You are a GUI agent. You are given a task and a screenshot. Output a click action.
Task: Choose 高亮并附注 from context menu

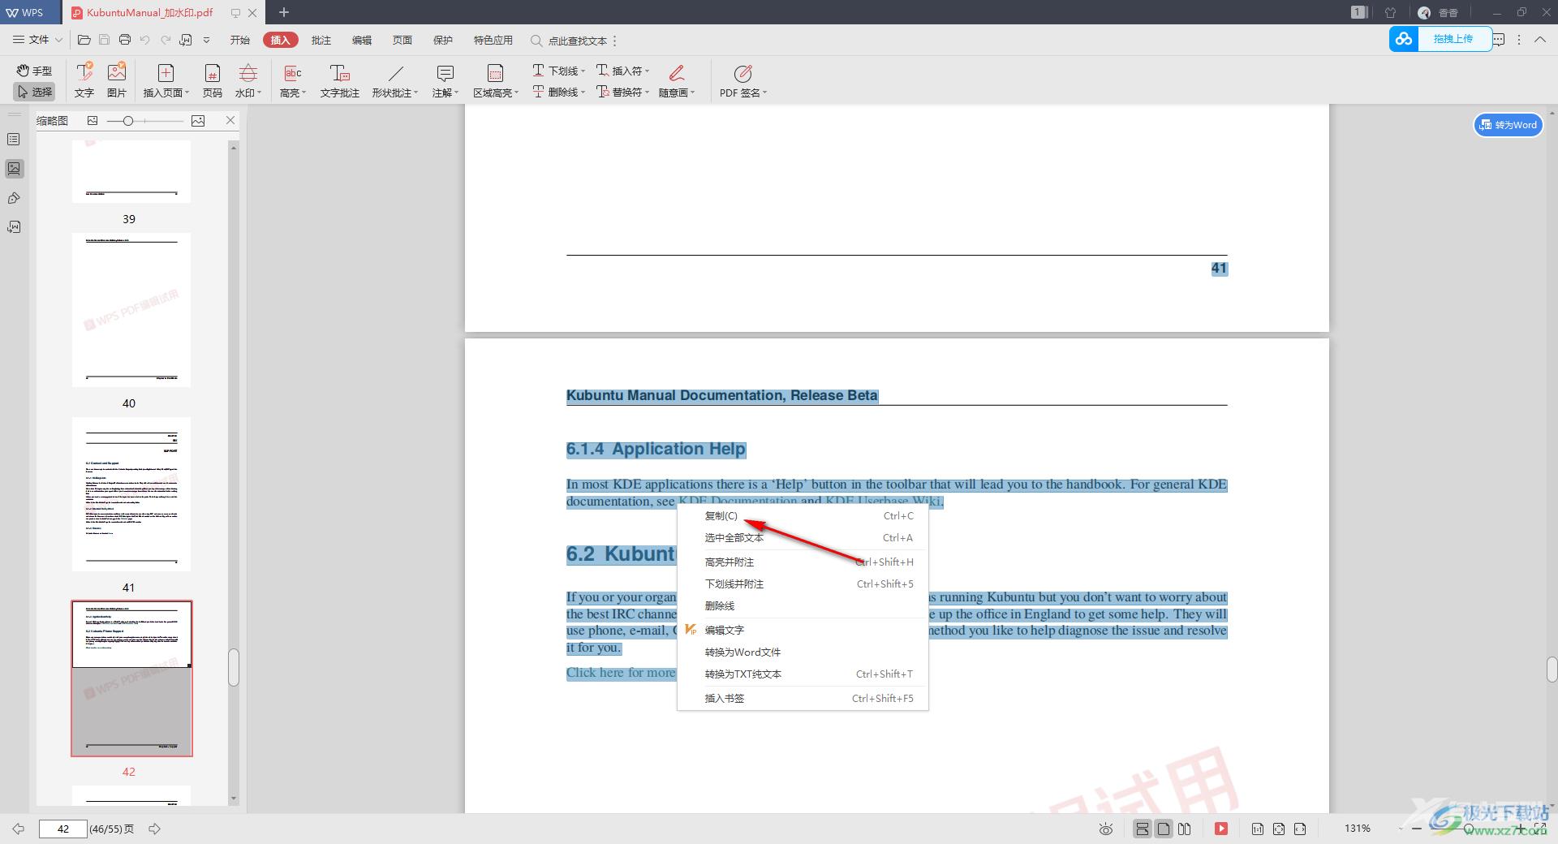[x=803, y=562]
